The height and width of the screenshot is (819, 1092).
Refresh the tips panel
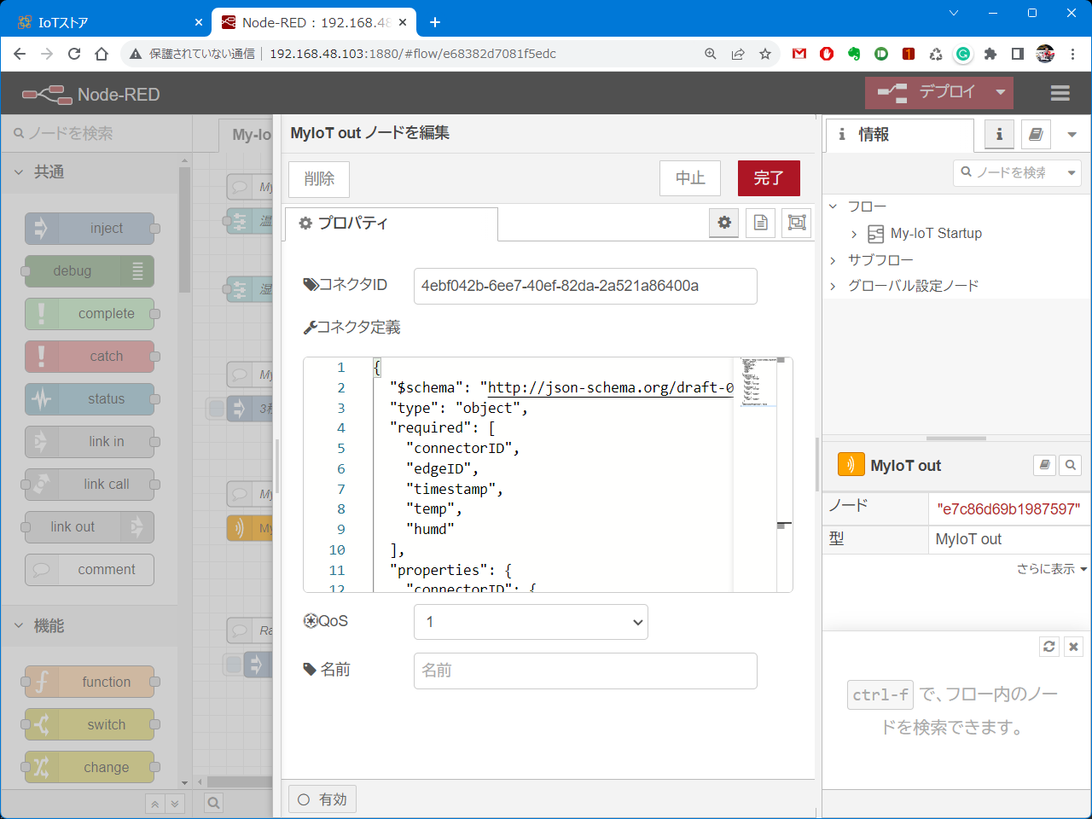pyautogui.click(x=1049, y=647)
